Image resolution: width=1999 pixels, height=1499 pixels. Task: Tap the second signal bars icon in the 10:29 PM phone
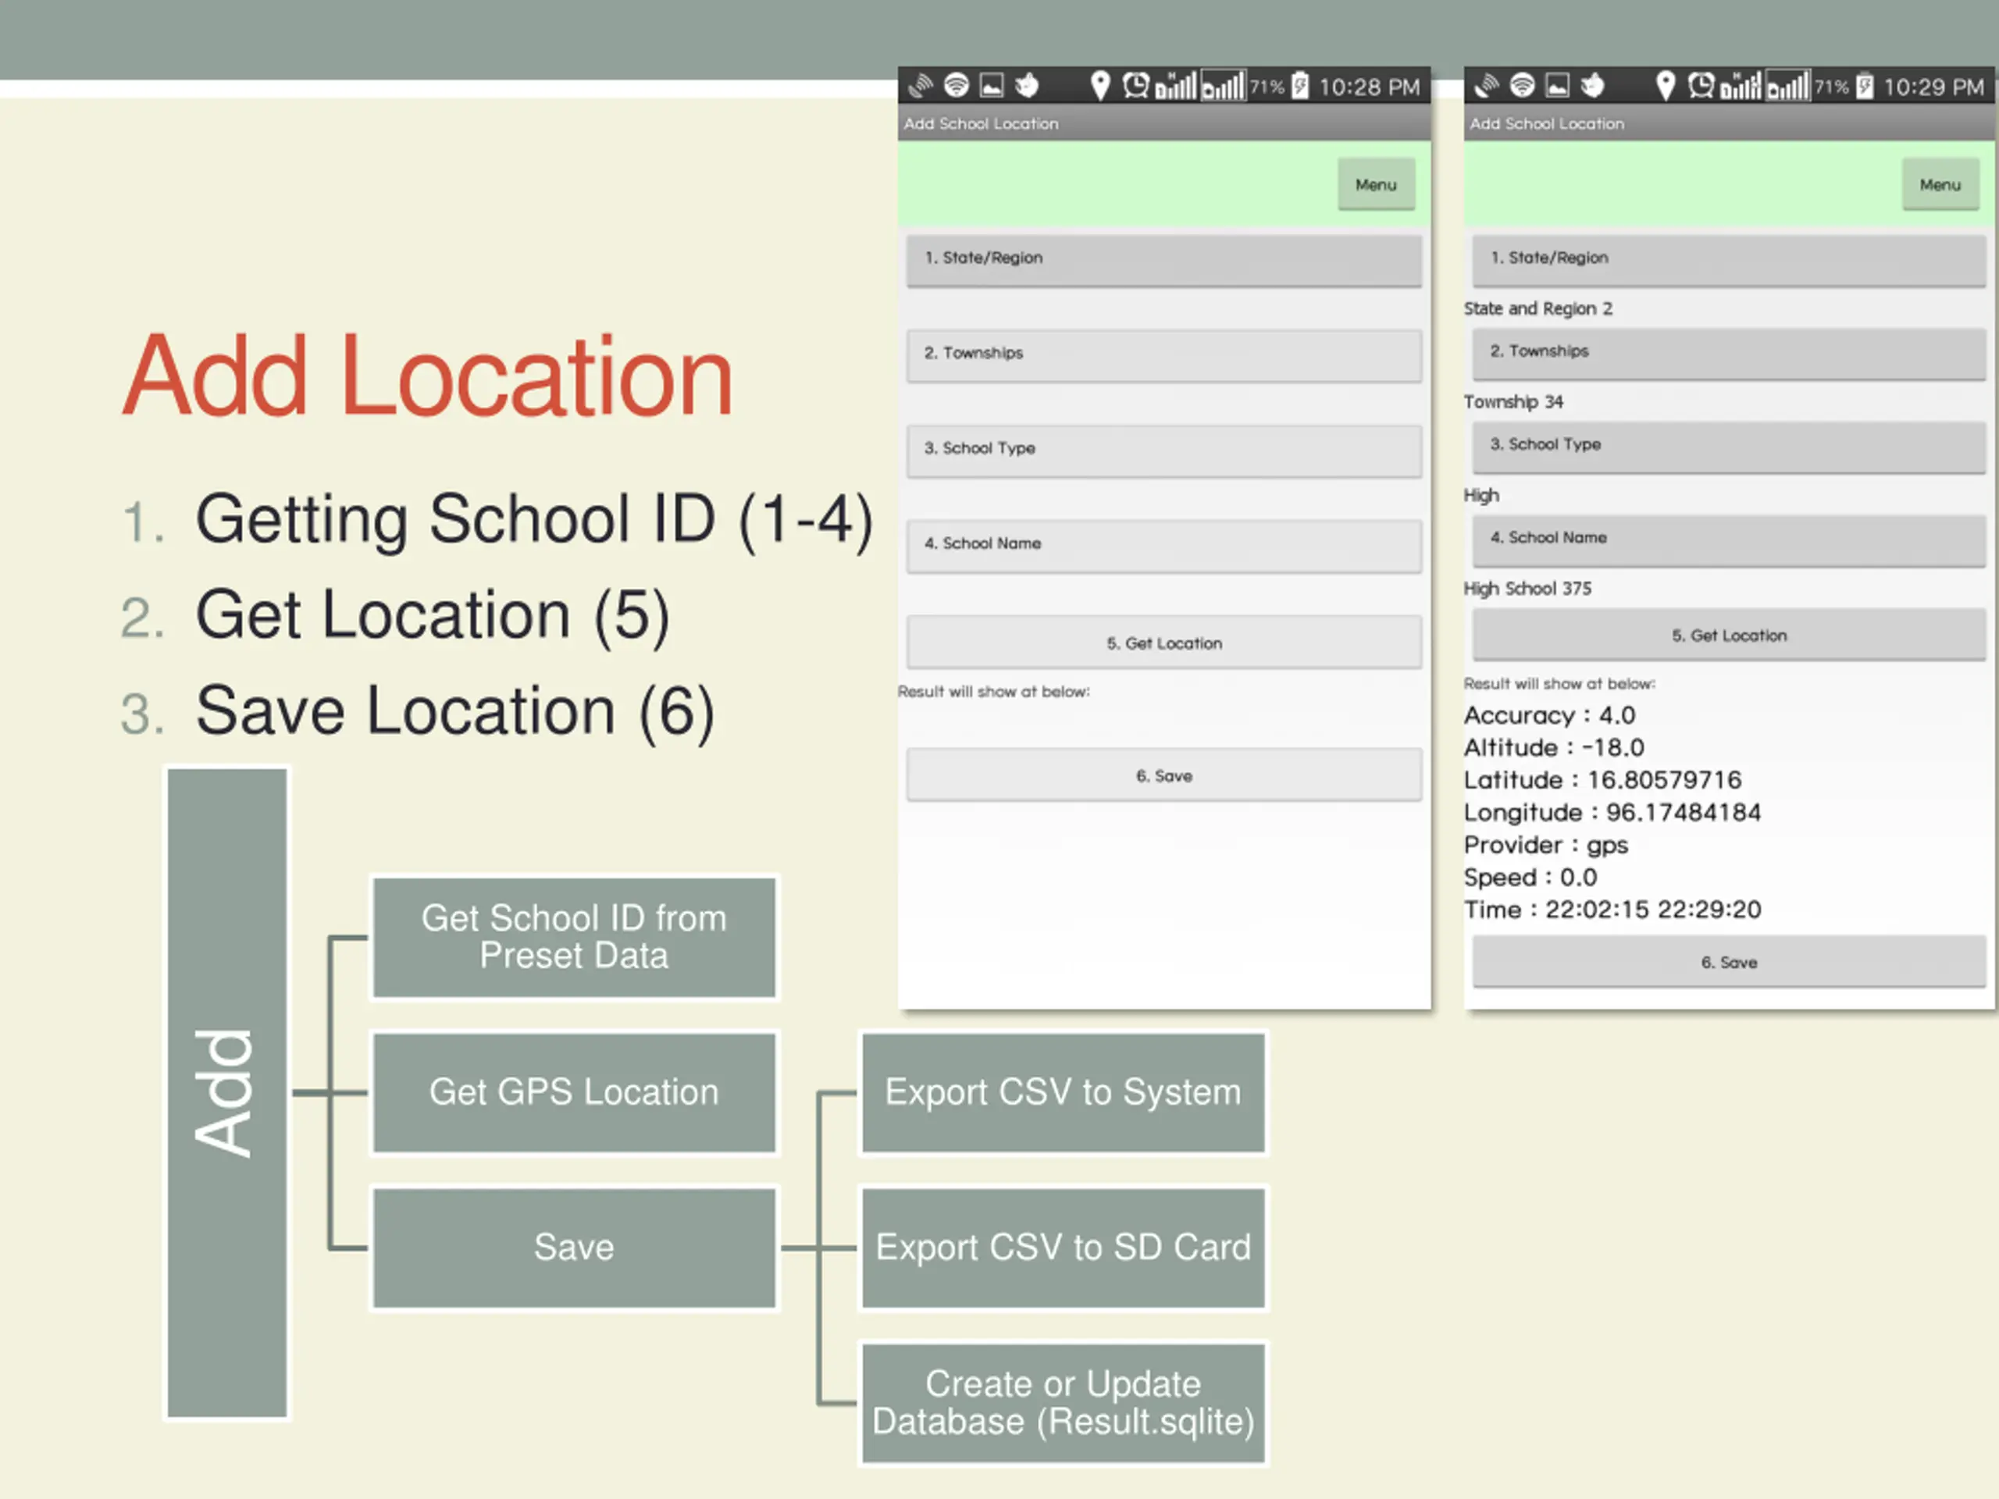tap(1788, 86)
